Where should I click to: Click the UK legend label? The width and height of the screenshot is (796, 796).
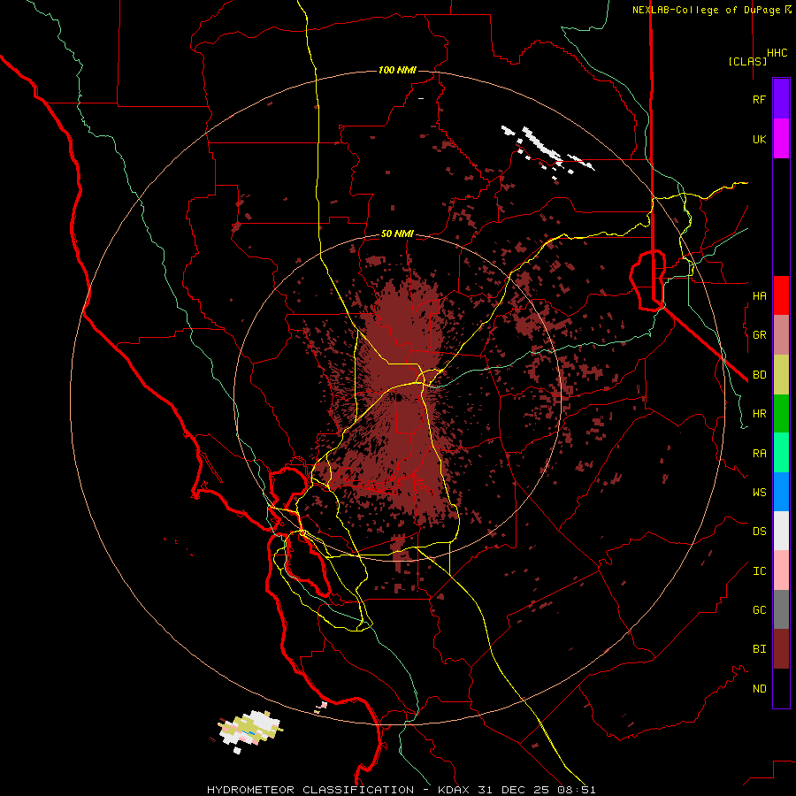(x=759, y=140)
